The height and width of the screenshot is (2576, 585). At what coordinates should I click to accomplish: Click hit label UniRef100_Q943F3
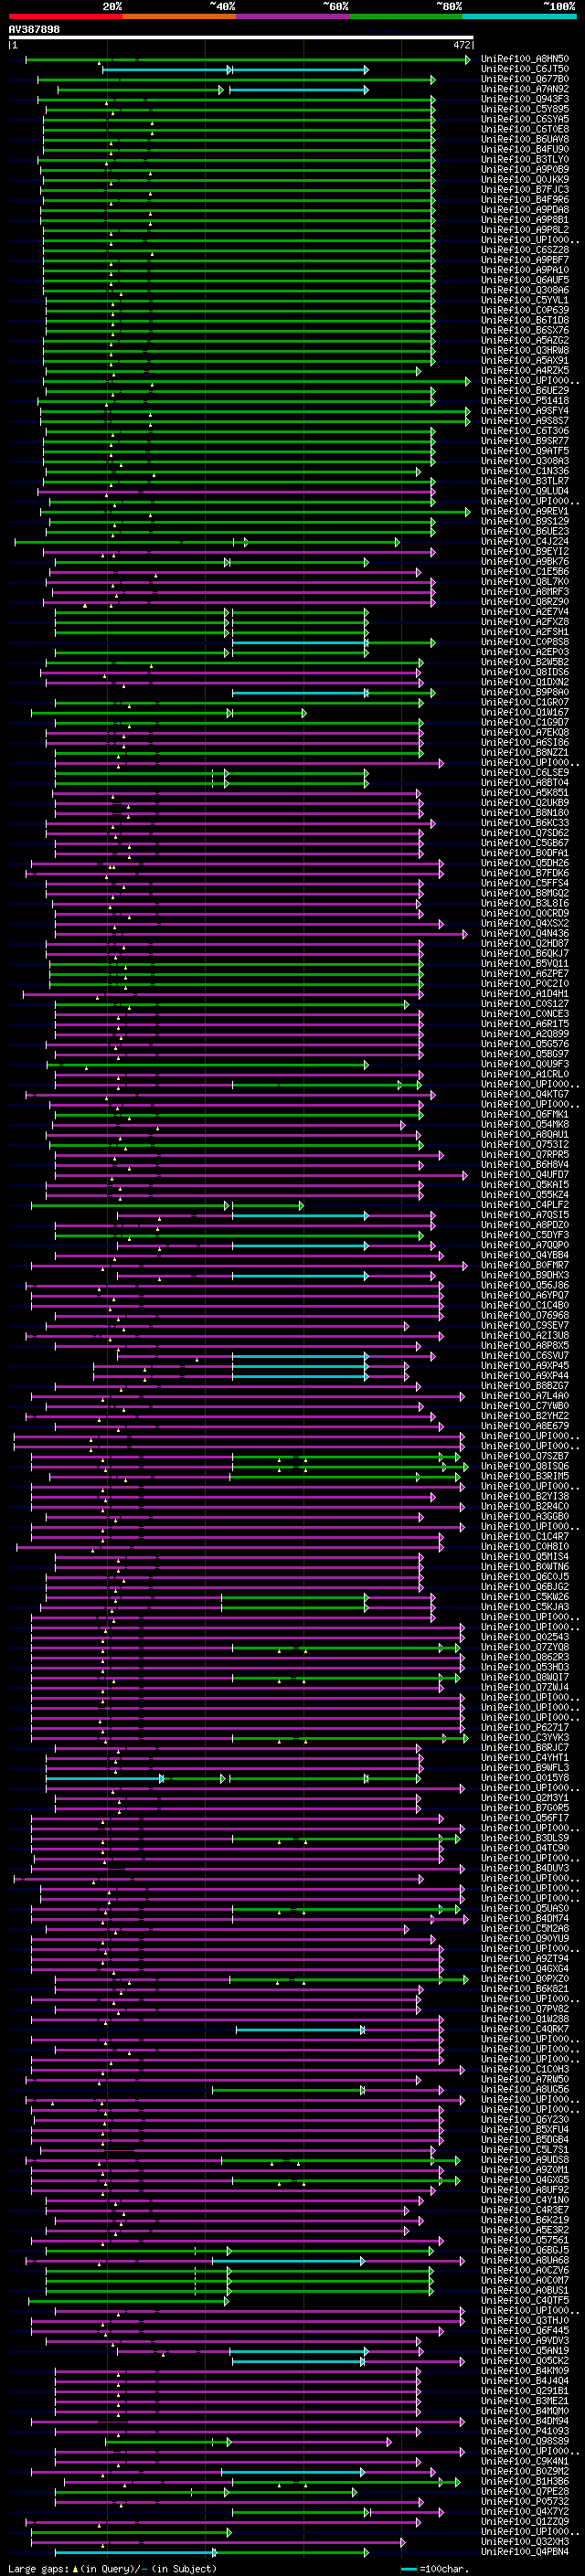tap(524, 100)
